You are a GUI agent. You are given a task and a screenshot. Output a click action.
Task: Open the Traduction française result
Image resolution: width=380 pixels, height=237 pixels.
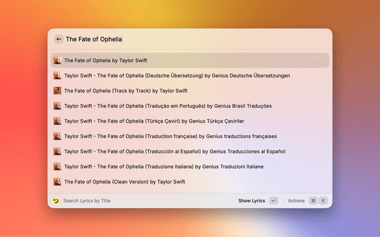[x=170, y=136]
